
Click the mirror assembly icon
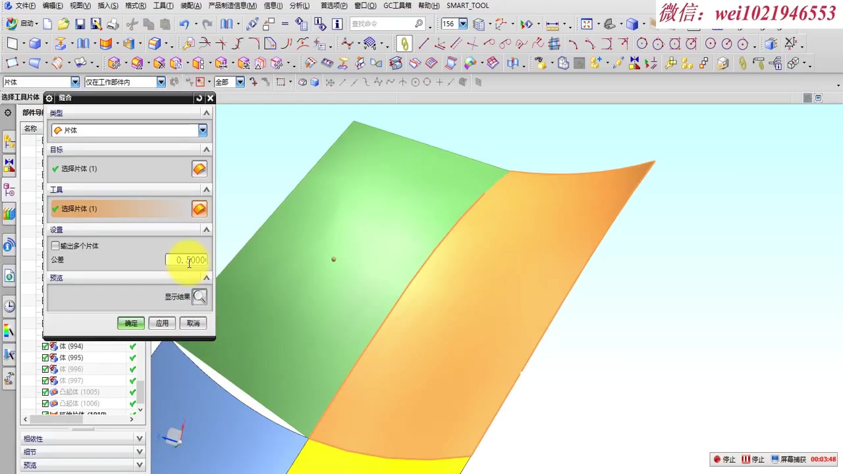[634, 64]
